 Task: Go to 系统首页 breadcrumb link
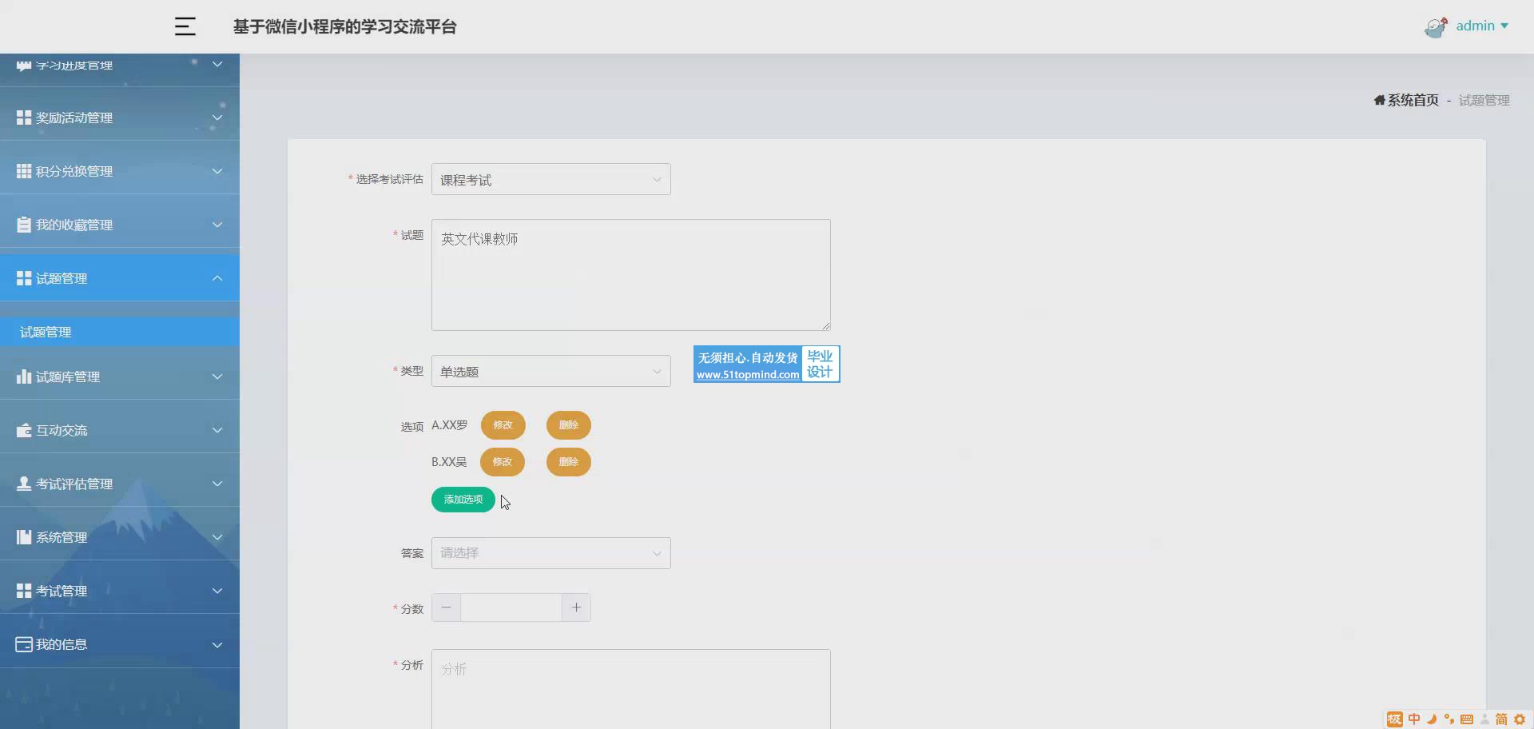coord(1413,100)
